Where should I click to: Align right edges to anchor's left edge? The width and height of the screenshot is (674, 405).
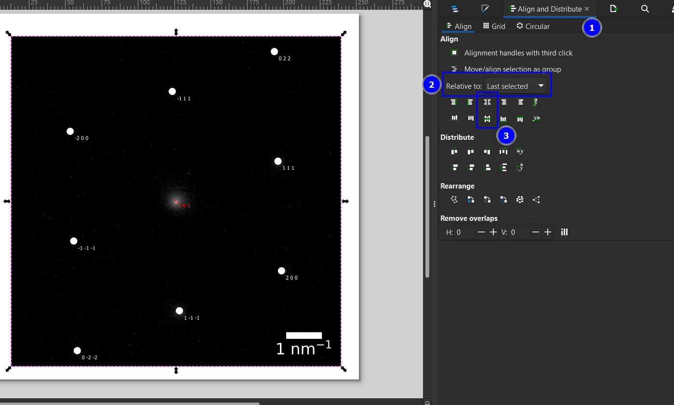(x=454, y=102)
